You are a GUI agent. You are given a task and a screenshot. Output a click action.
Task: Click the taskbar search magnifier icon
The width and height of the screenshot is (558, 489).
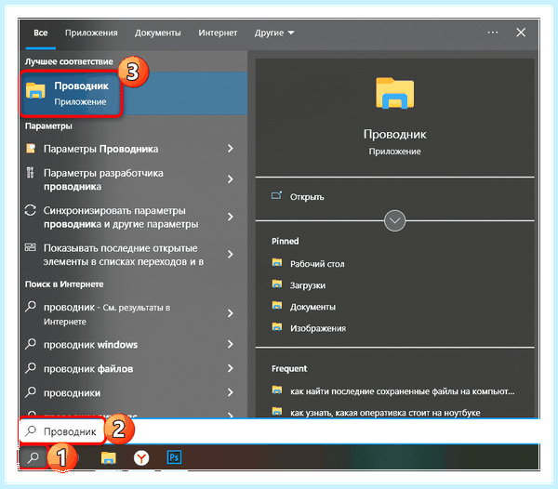33,457
